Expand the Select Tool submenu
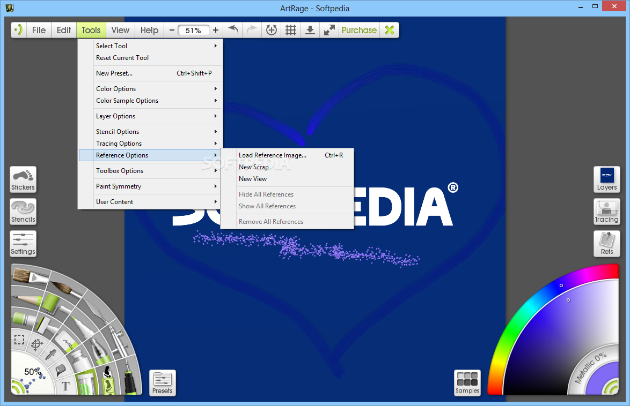This screenshot has height=406, width=630. coord(150,46)
